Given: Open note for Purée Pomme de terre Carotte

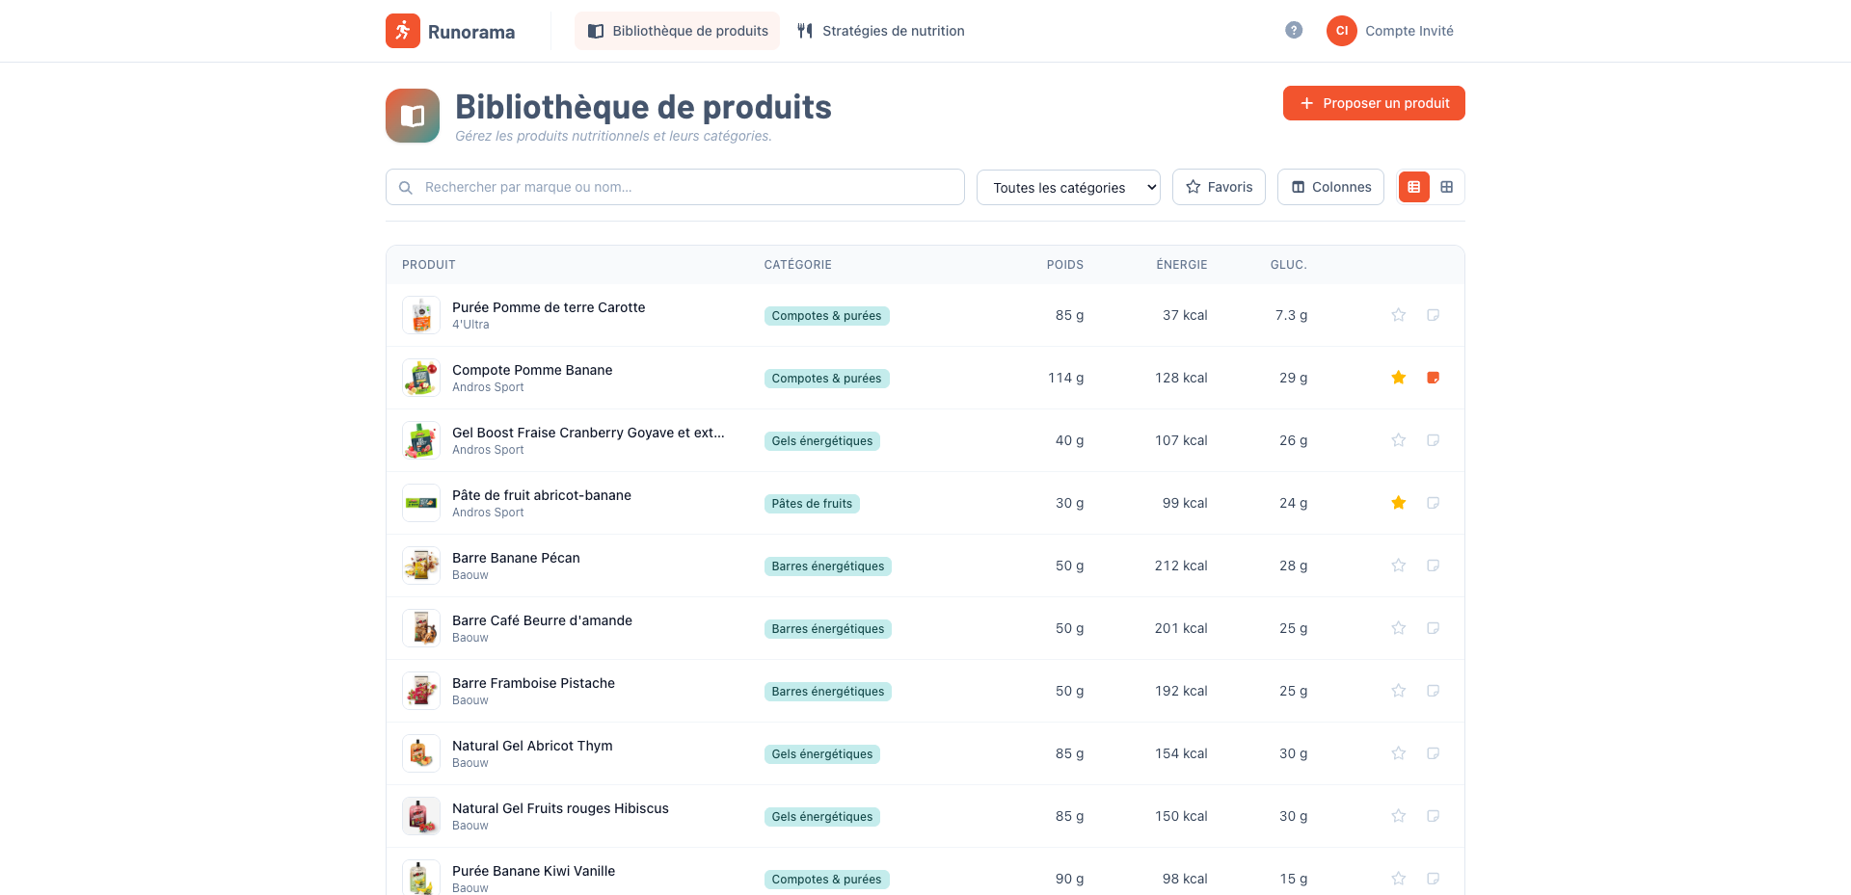Looking at the screenshot, I should (x=1434, y=315).
